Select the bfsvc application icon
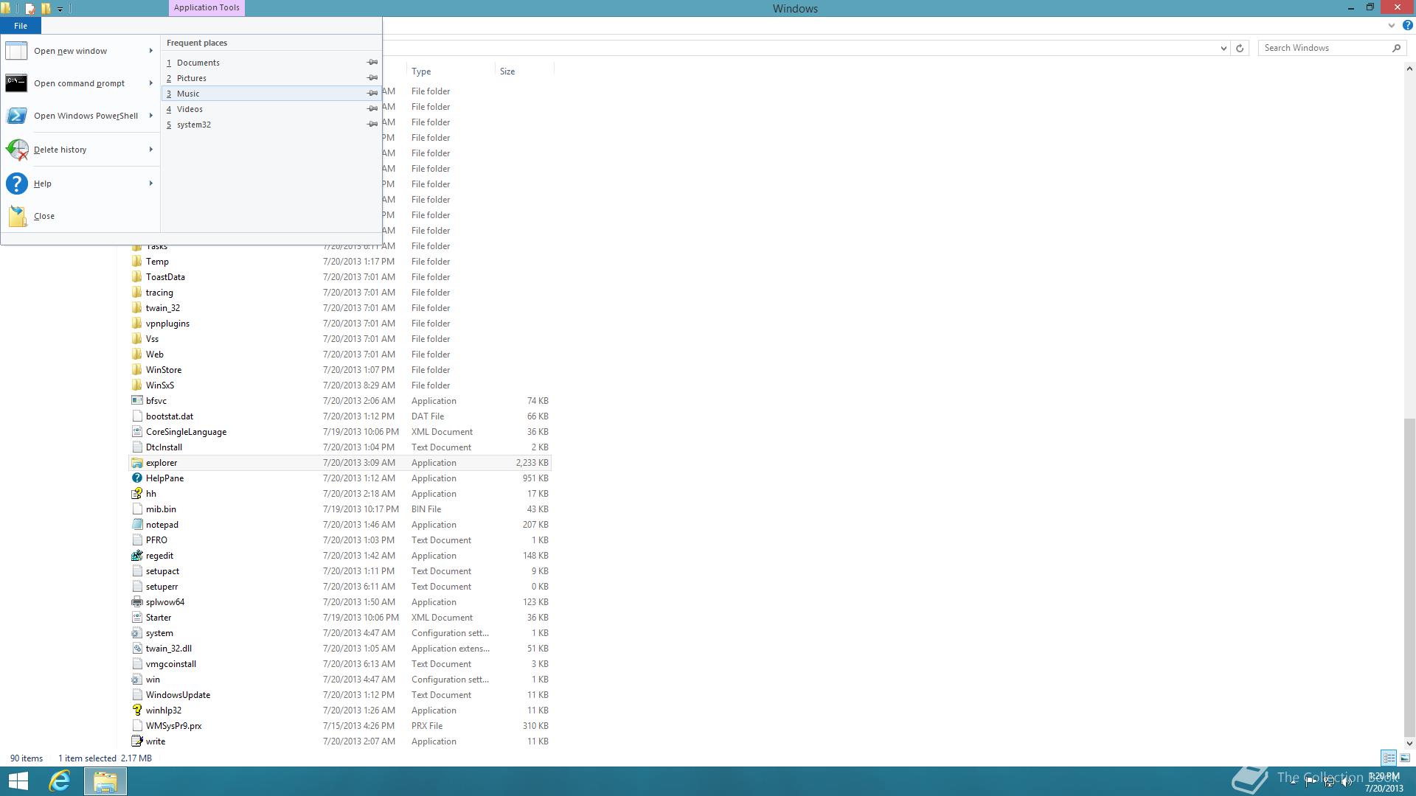Viewport: 1416px width, 796px height. click(x=136, y=401)
